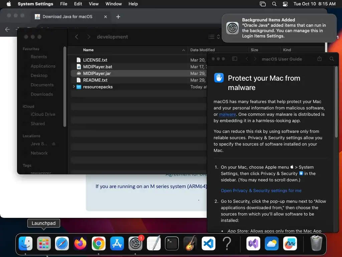Open Control Center in menu bar
This screenshot has height=257, width=342.
[285, 4]
